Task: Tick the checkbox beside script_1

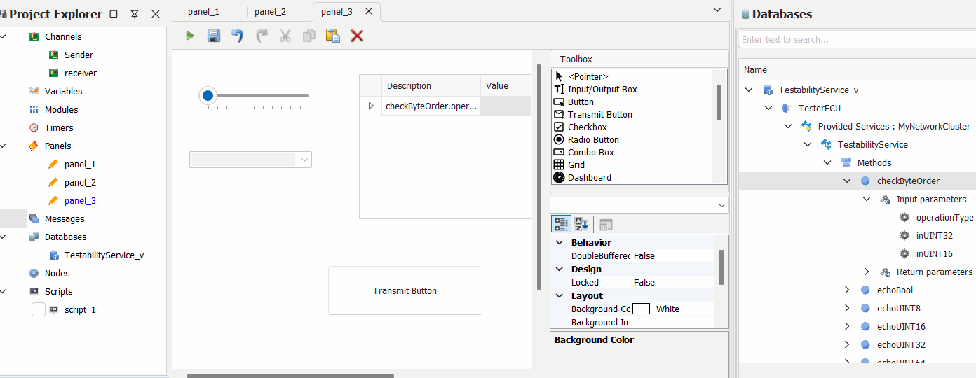Action: 39,309
